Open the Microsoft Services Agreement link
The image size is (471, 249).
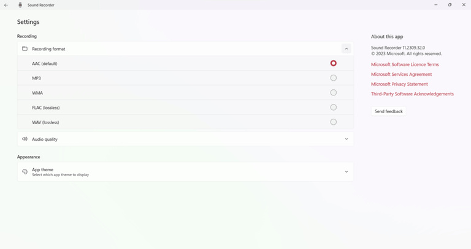(x=401, y=74)
